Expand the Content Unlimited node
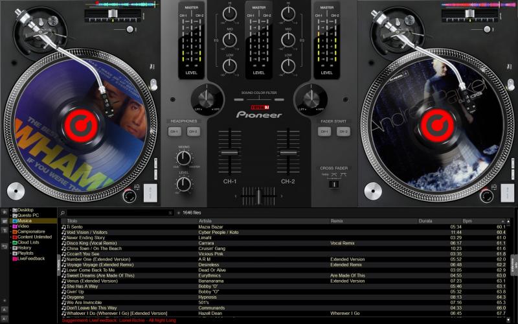518x324 pixels. point(11,237)
